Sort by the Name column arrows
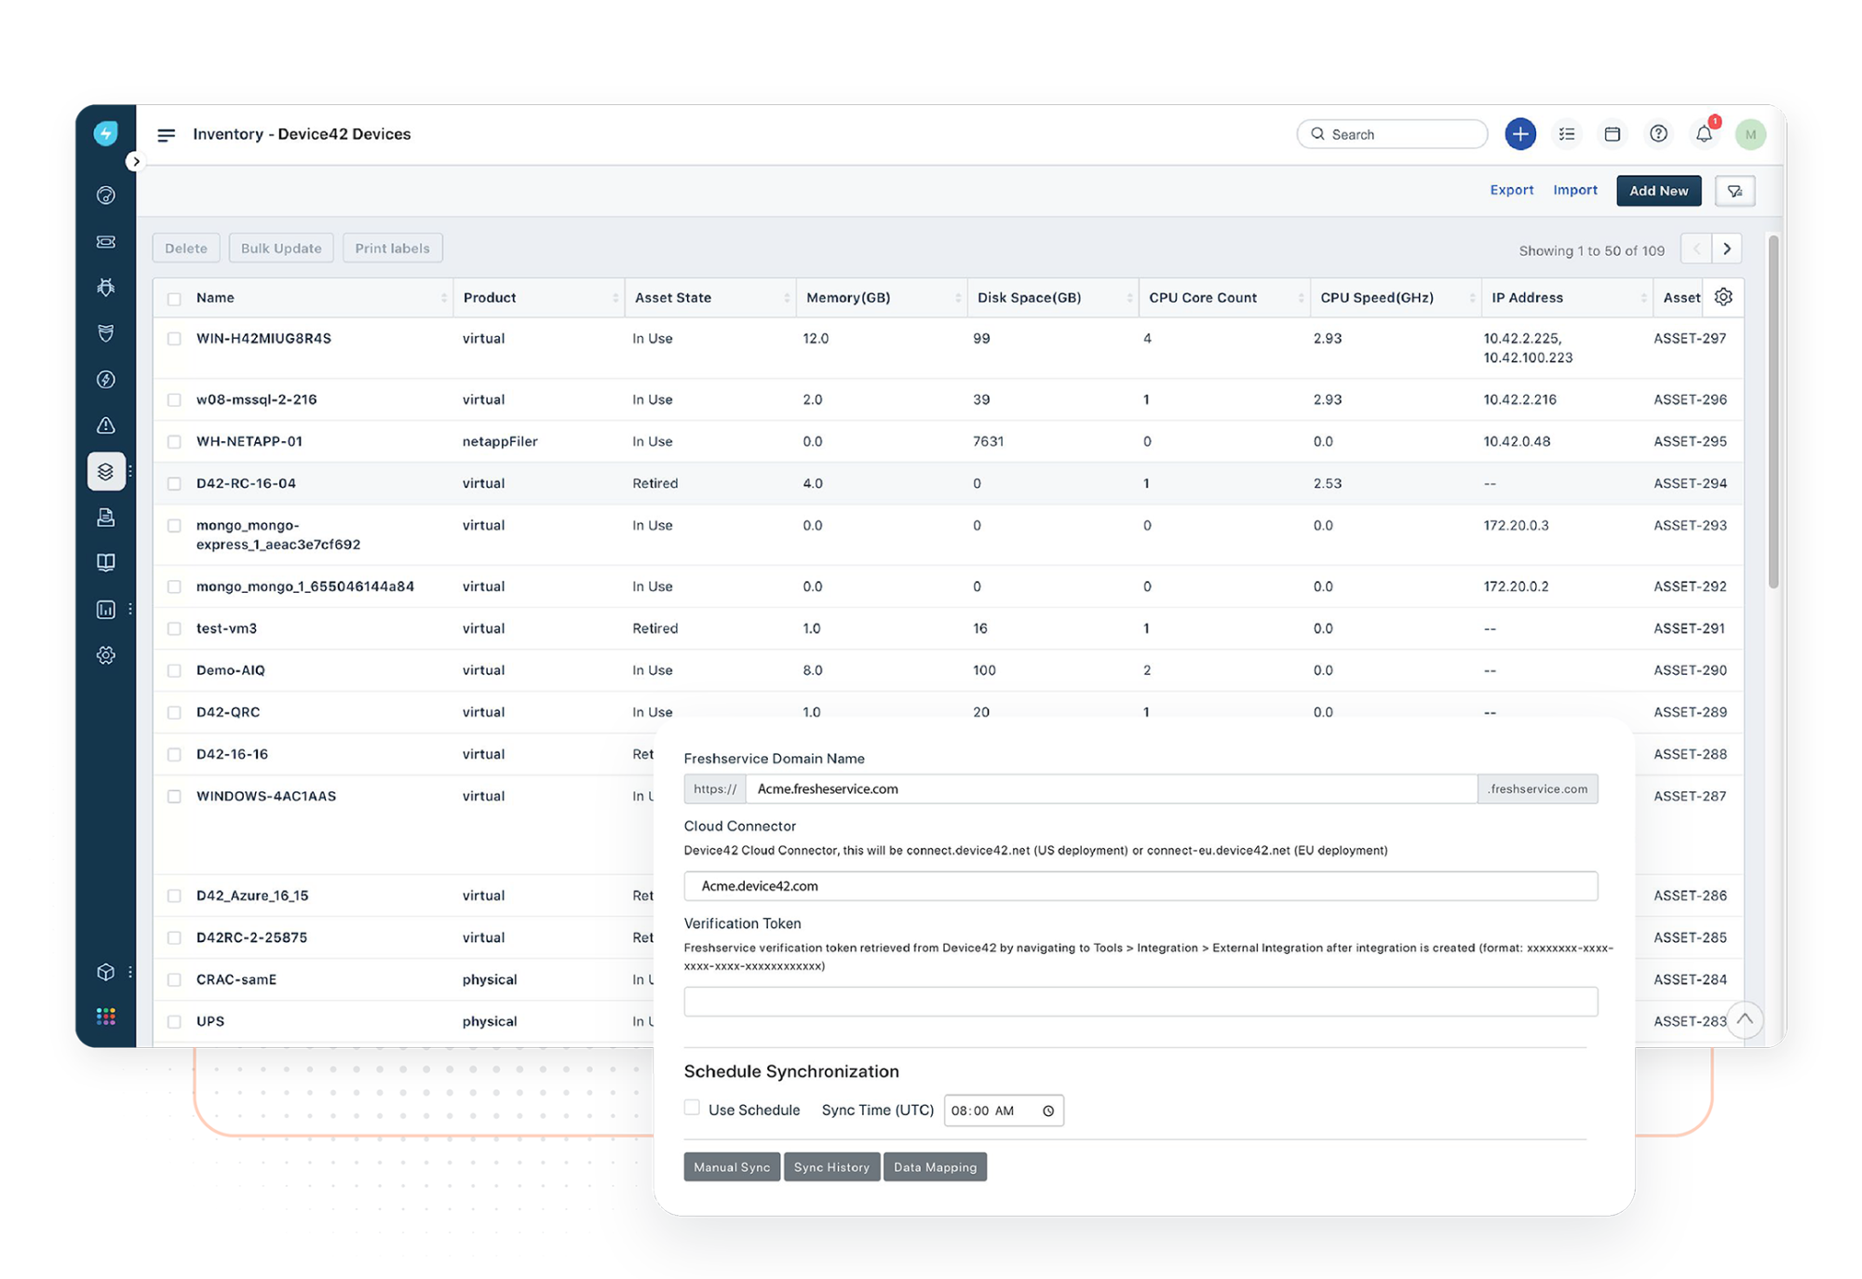1862x1279 pixels. [443, 298]
